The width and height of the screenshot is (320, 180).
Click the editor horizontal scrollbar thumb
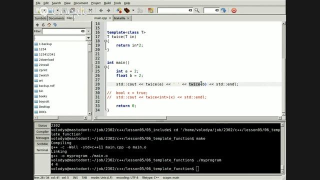click(132, 118)
